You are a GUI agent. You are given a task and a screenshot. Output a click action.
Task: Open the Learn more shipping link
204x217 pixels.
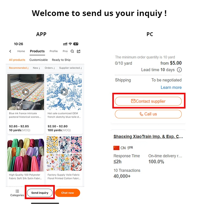click(x=171, y=87)
